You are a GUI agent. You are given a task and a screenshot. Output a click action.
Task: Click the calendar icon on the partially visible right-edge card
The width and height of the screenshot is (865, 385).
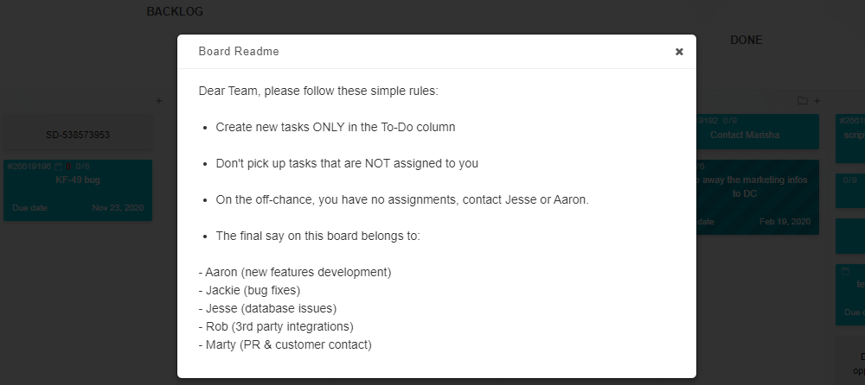(x=845, y=271)
